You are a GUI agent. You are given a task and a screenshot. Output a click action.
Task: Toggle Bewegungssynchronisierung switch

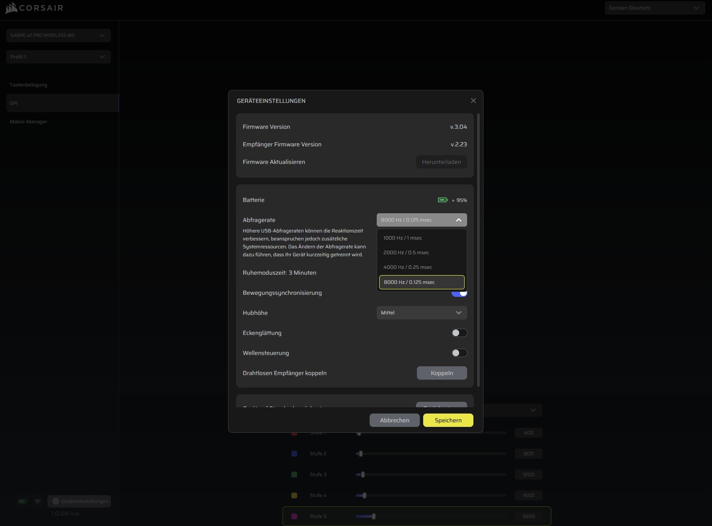tap(460, 294)
